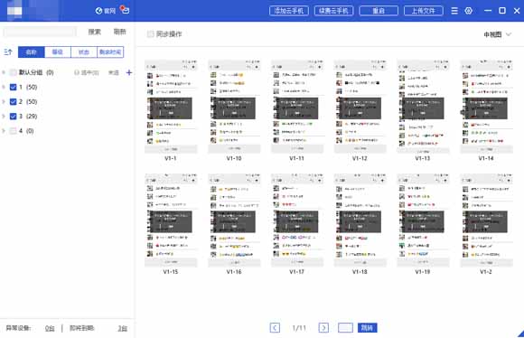Close the cloud phone manager window
The image size is (524, 338).
coord(517,11)
